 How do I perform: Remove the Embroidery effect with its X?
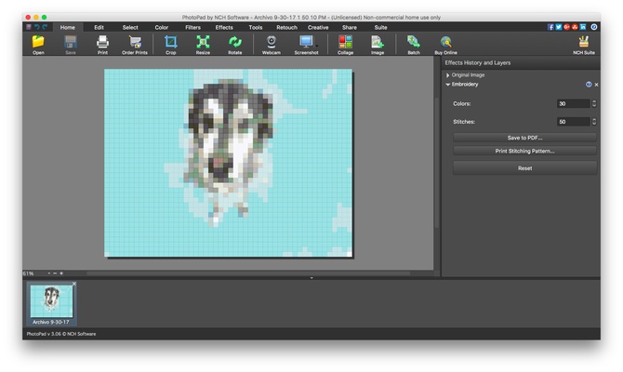click(x=596, y=85)
